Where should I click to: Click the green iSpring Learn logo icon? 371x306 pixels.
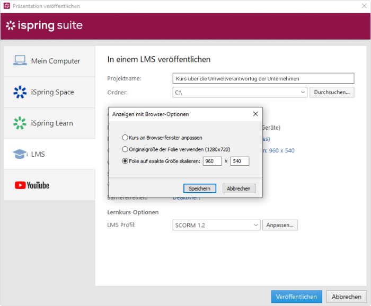pos(20,123)
